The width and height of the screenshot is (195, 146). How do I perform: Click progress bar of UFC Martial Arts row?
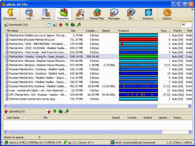click(x=138, y=95)
